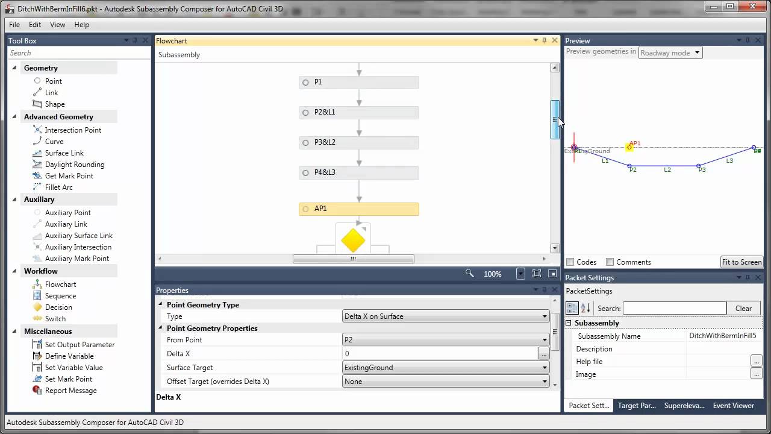This screenshot has height=434, width=771.
Task: Open the Surface Target dropdown
Action: coord(446,368)
